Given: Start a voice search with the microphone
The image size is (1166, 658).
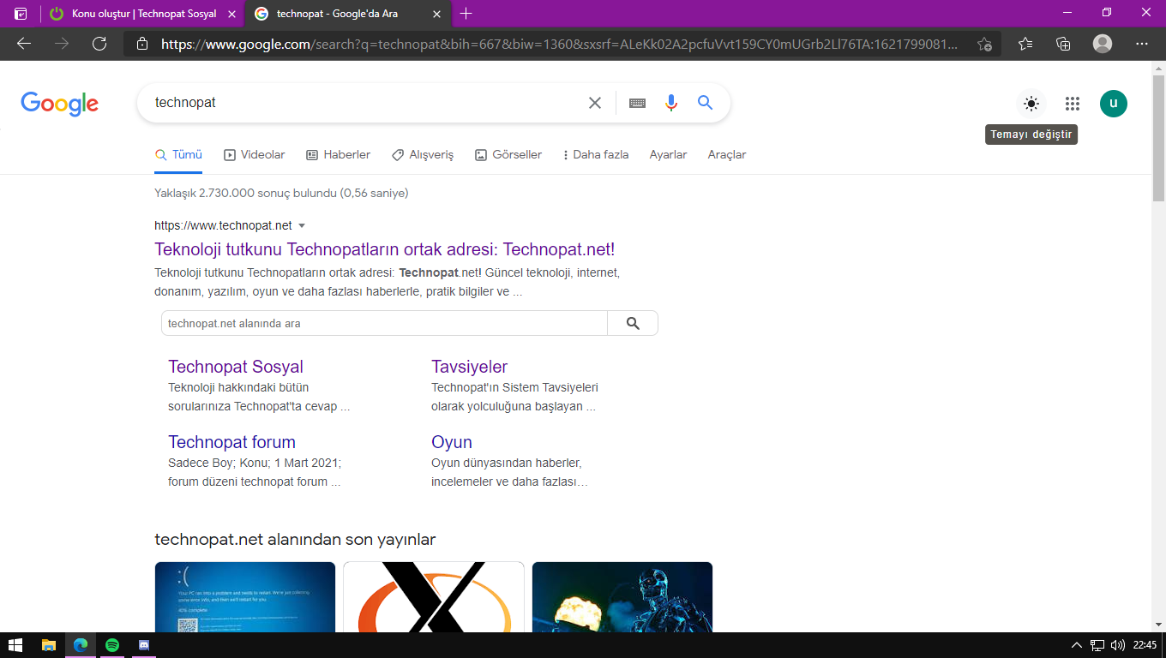Looking at the screenshot, I should 671,103.
